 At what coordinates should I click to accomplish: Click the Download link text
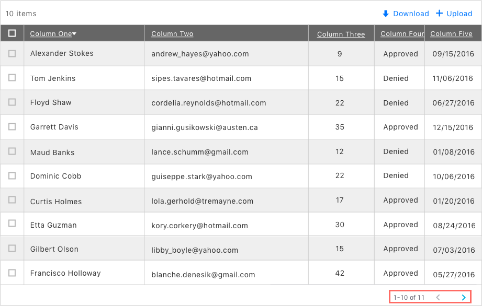click(411, 14)
